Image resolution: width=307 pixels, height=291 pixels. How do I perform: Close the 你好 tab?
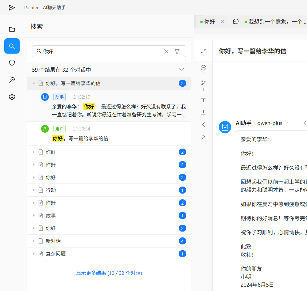click(x=223, y=21)
